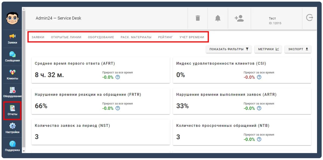Image resolution: width=323 pixels, height=160 pixels.
Task: Switch to the Учет времени tab
Action: (x=192, y=37)
